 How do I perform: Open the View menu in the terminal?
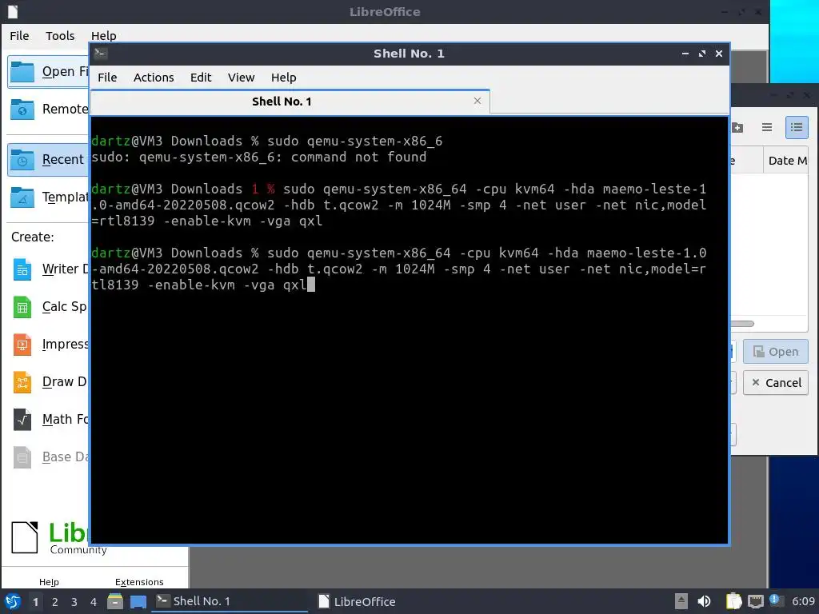point(241,78)
